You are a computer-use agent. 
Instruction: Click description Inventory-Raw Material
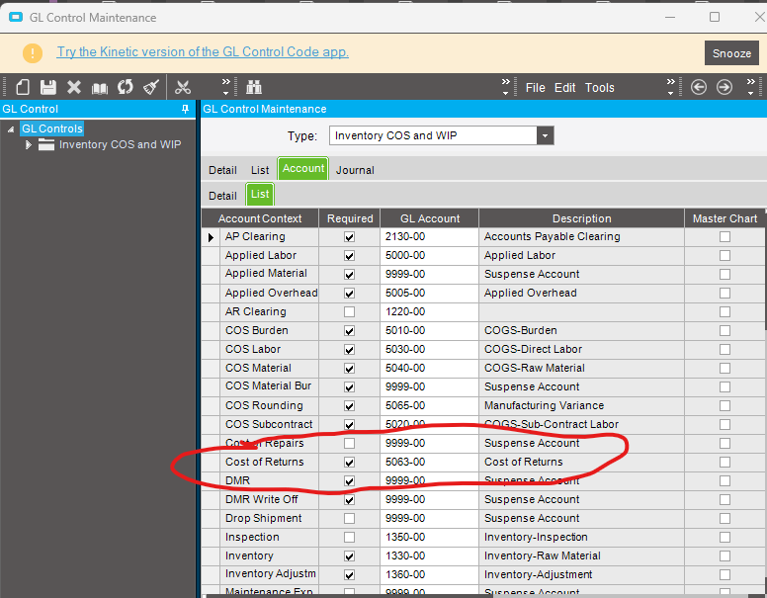[x=542, y=555]
